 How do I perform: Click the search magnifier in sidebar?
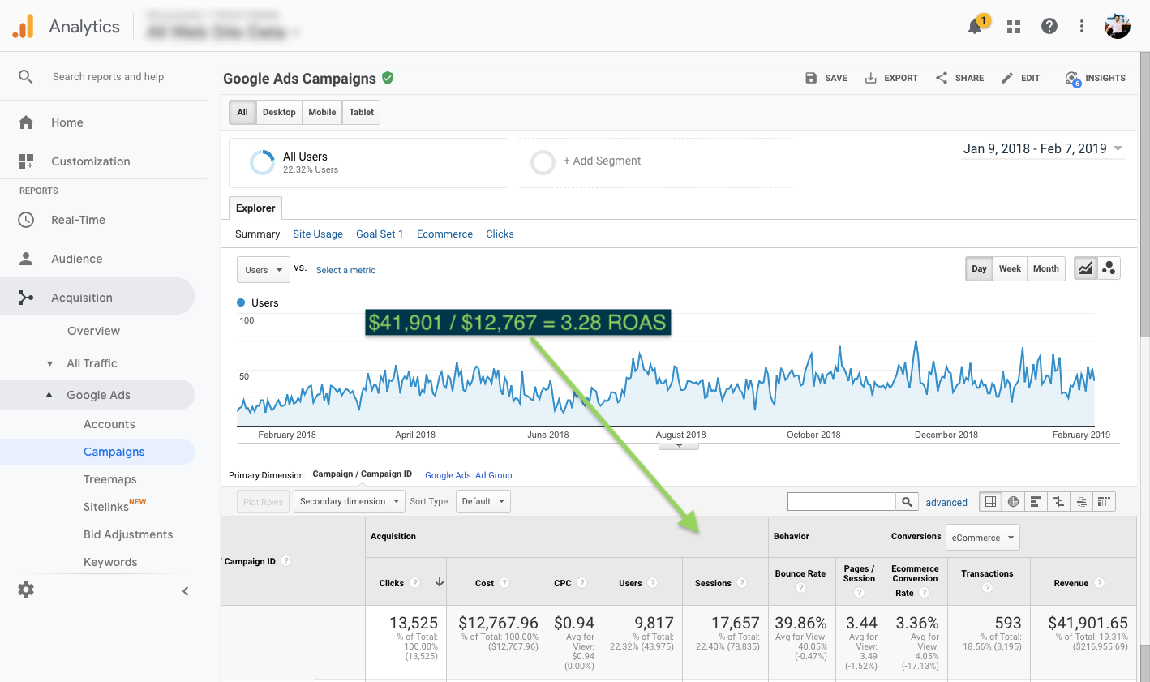coord(26,76)
